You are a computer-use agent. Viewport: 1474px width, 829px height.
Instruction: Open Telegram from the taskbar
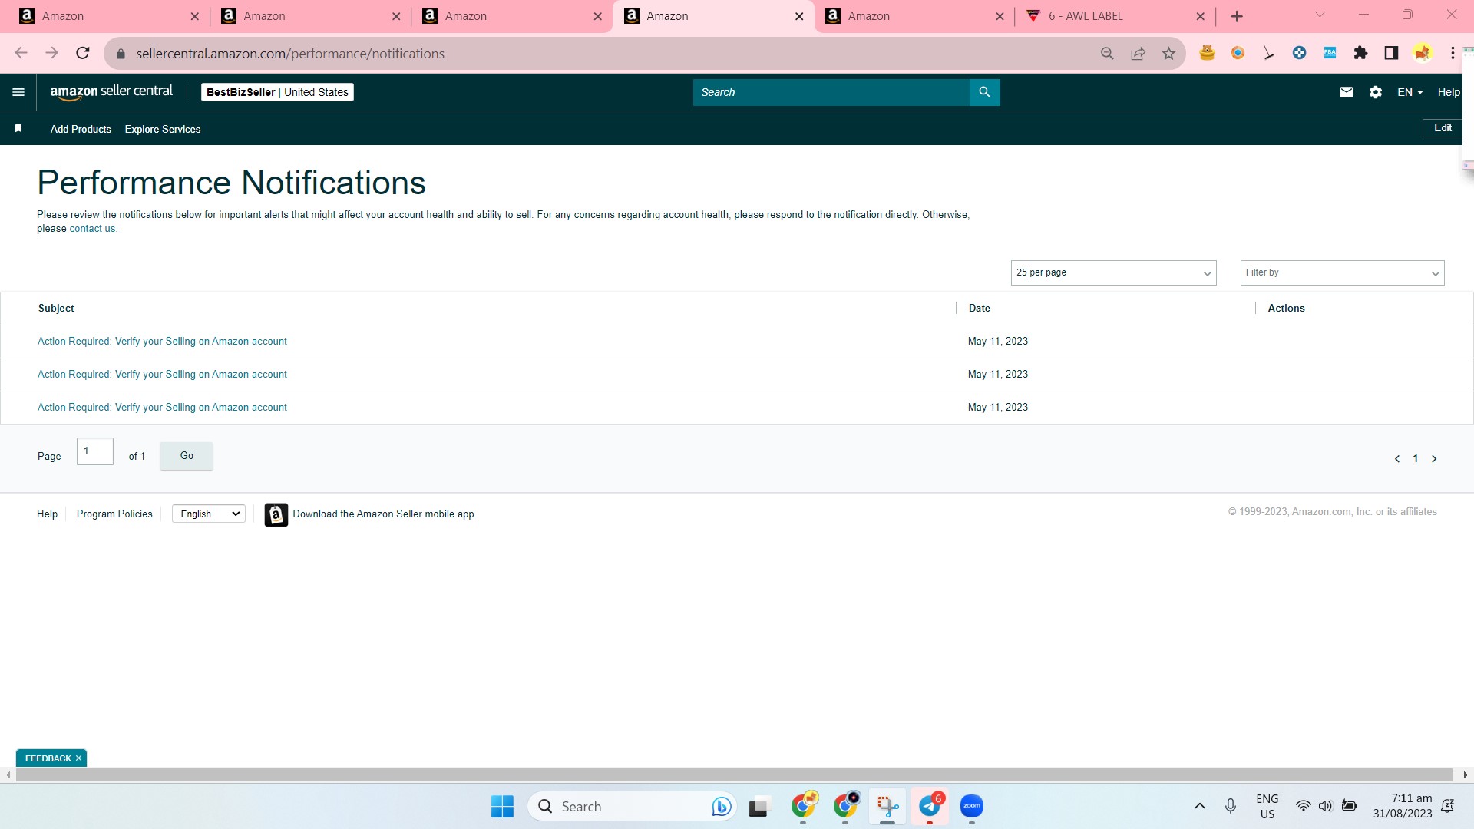tap(930, 806)
